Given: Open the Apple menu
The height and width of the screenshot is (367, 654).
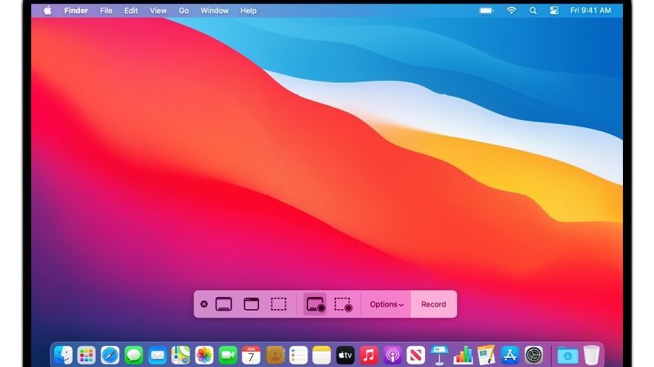Looking at the screenshot, I should point(47,11).
